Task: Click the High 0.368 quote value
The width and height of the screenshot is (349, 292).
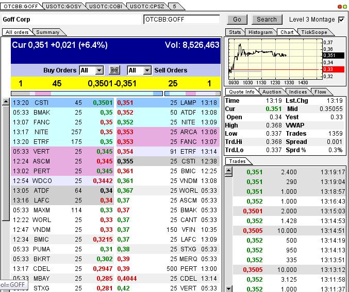Action: tap(274, 125)
